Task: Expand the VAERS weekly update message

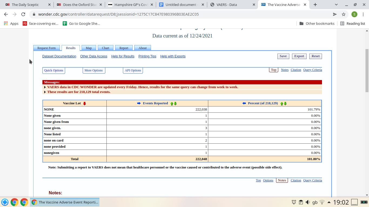Action: point(45,87)
